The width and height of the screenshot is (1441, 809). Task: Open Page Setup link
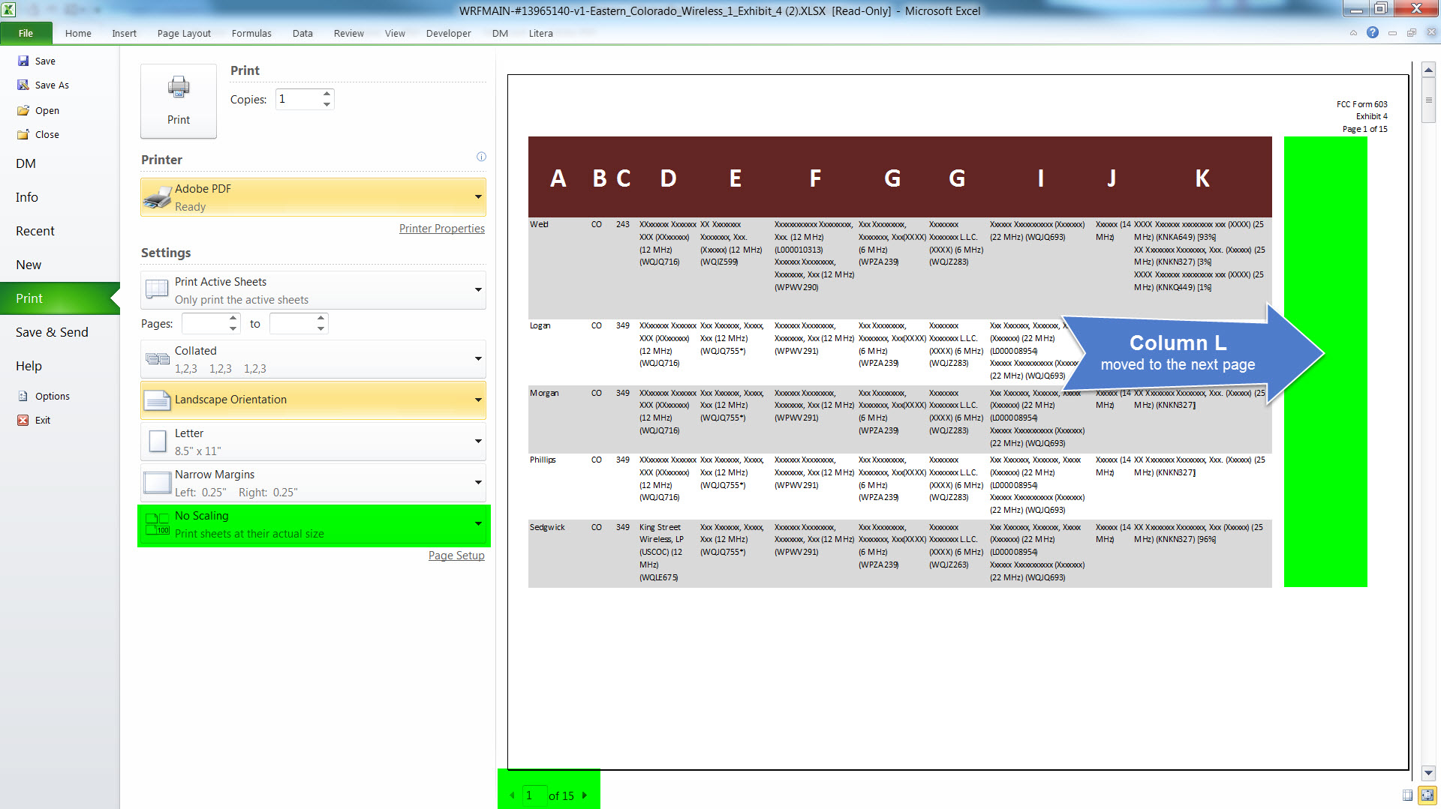(456, 556)
